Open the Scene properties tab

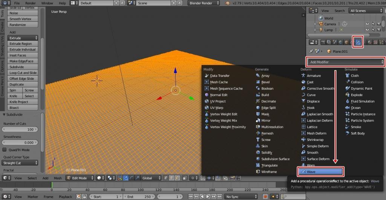(335, 42)
